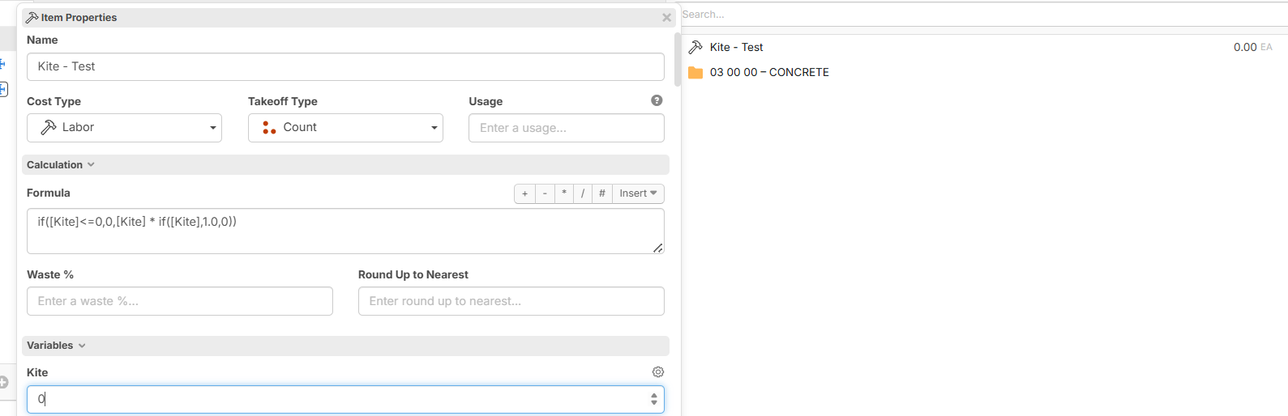This screenshot has width=1288, height=416.
Task: Open the Kite variable settings gear
Action: tap(658, 372)
